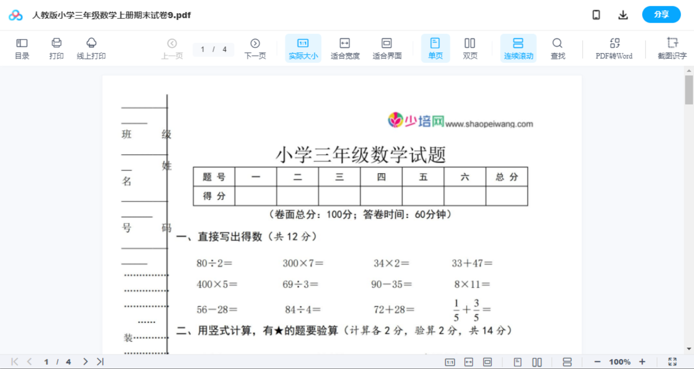Screen dimensions: 694x369
Task: Click the zoom plus control near 100%
Action: tap(642, 361)
